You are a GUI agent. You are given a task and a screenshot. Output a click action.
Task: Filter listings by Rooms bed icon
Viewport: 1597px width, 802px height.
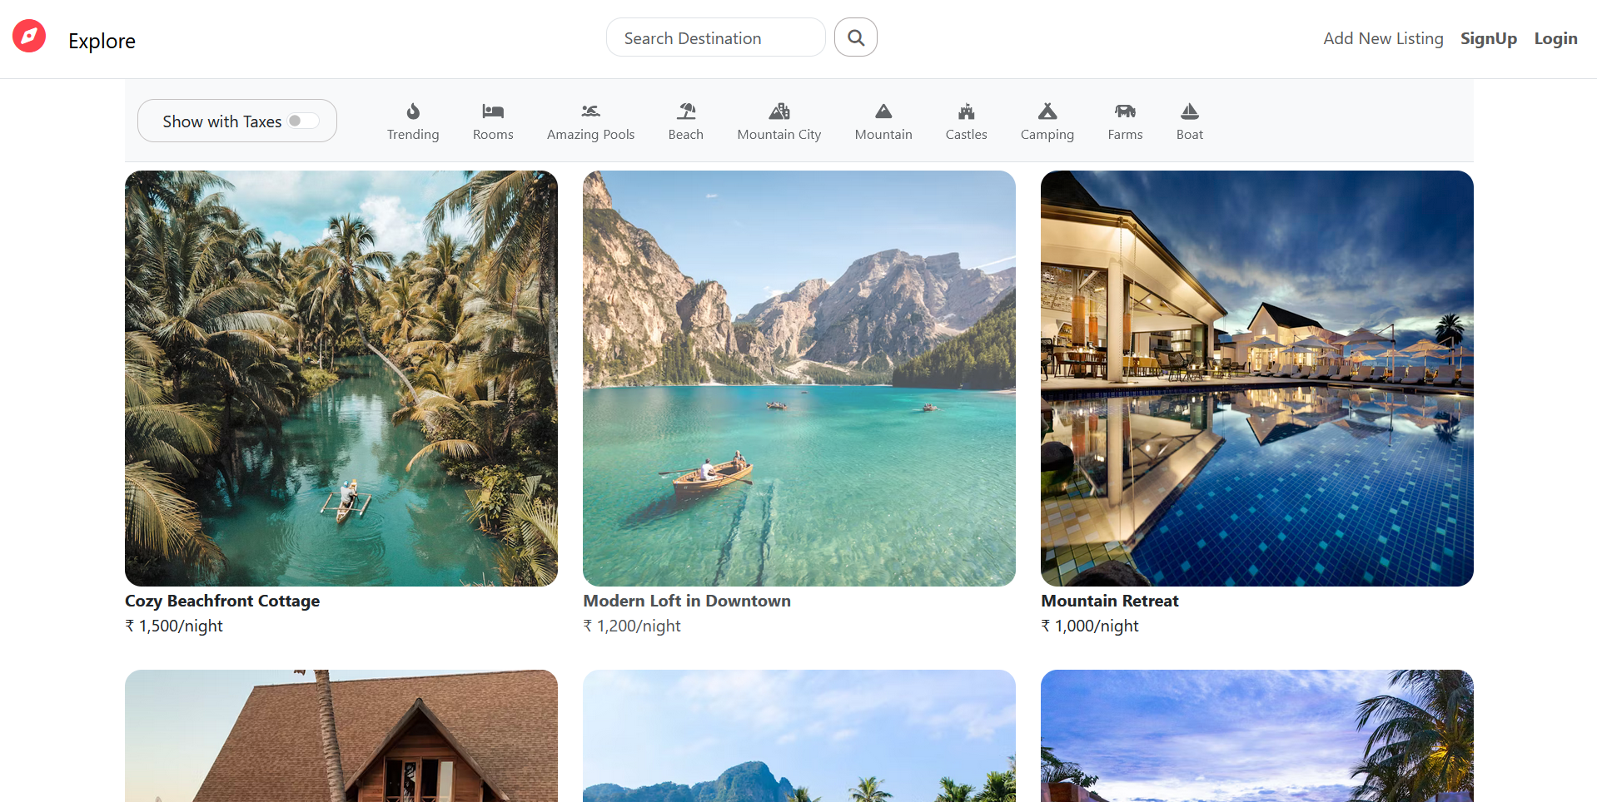coord(493,111)
